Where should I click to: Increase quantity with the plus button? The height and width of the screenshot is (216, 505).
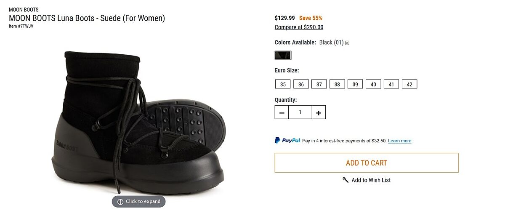[x=319, y=112]
